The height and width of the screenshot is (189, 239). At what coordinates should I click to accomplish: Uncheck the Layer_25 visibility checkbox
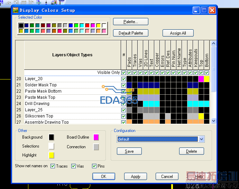(123, 110)
